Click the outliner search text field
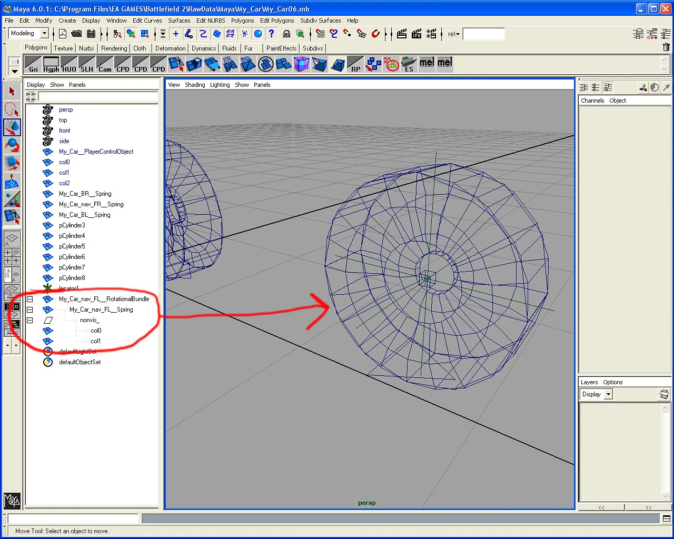 pyautogui.click(x=98, y=96)
